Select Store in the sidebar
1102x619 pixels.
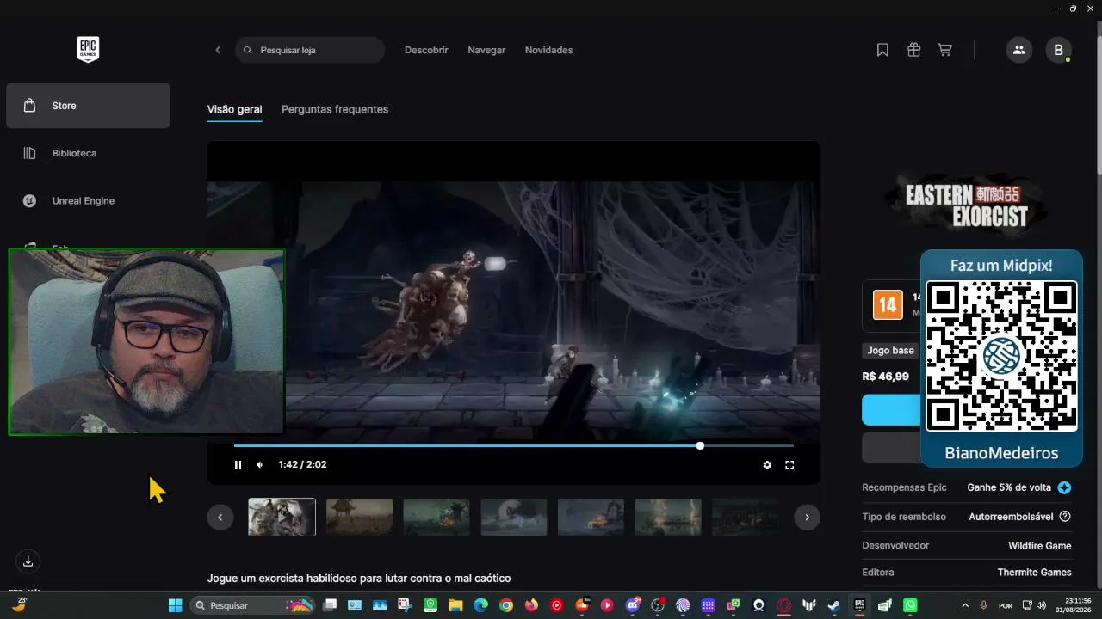pyautogui.click(x=88, y=106)
